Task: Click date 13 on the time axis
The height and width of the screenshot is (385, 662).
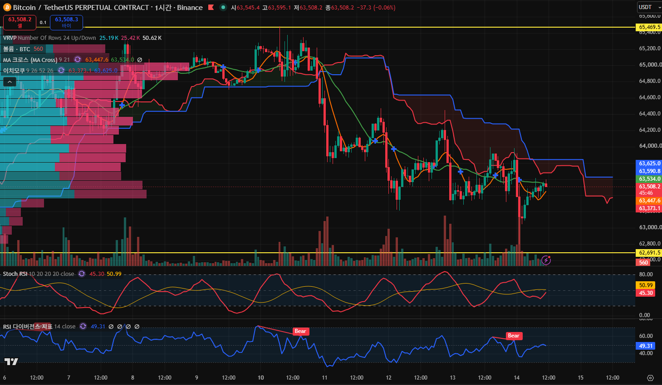Action: coord(452,378)
